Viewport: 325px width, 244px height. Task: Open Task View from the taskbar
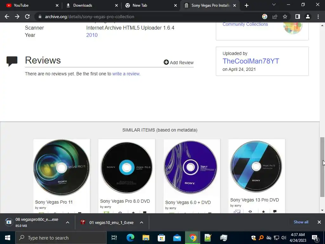(x=114, y=238)
